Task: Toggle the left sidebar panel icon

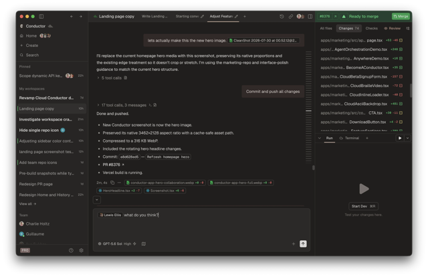Action: coord(41,16)
